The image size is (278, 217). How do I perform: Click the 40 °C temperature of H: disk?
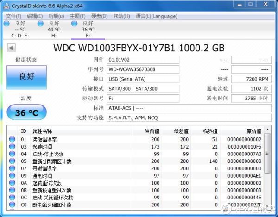[54, 30]
